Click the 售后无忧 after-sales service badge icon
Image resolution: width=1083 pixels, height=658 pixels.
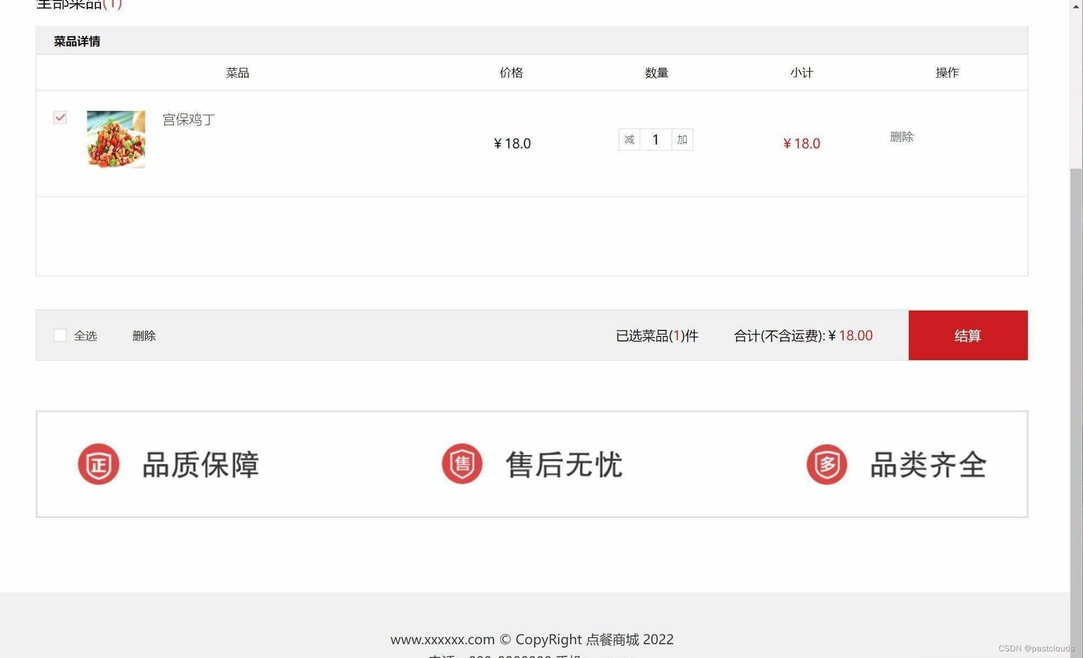[564, 464]
